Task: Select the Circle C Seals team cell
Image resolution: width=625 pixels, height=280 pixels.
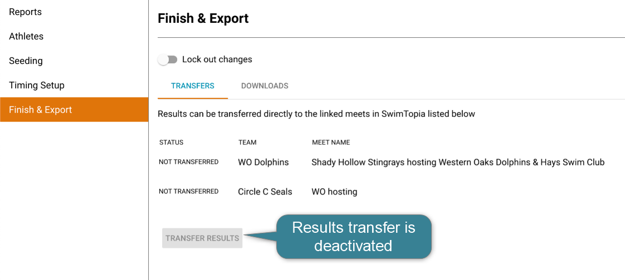Action: [x=265, y=192]
